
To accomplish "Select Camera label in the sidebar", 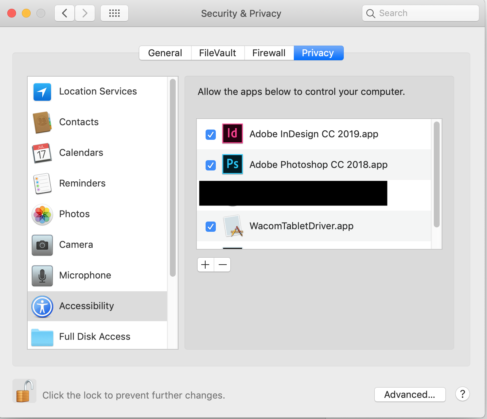I will pos(76,245).
